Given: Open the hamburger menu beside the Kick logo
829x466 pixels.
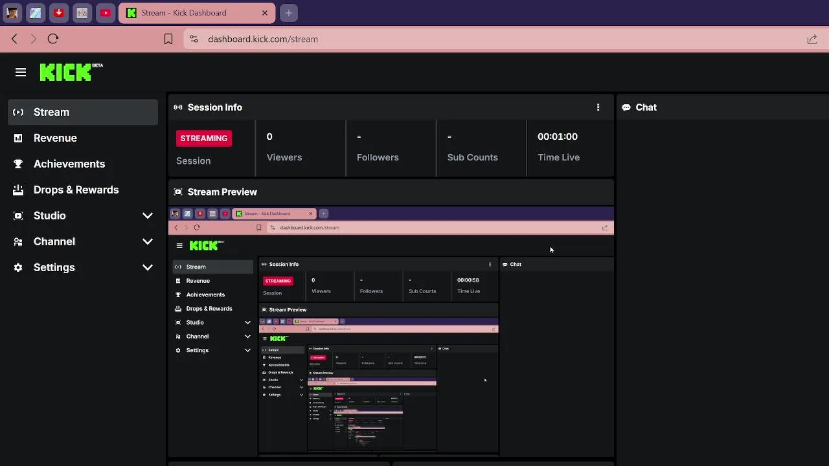Looking at the screenshot, I should (21, 72).
